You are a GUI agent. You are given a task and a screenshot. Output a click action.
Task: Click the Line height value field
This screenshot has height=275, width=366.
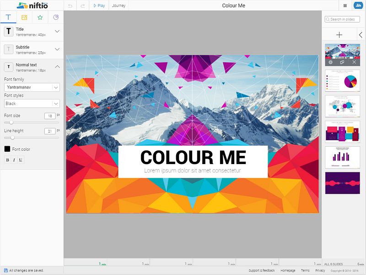click(50, 131)
